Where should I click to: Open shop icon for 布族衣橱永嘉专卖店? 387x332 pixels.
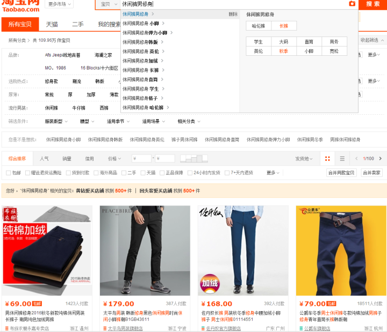tap(6, 328)
